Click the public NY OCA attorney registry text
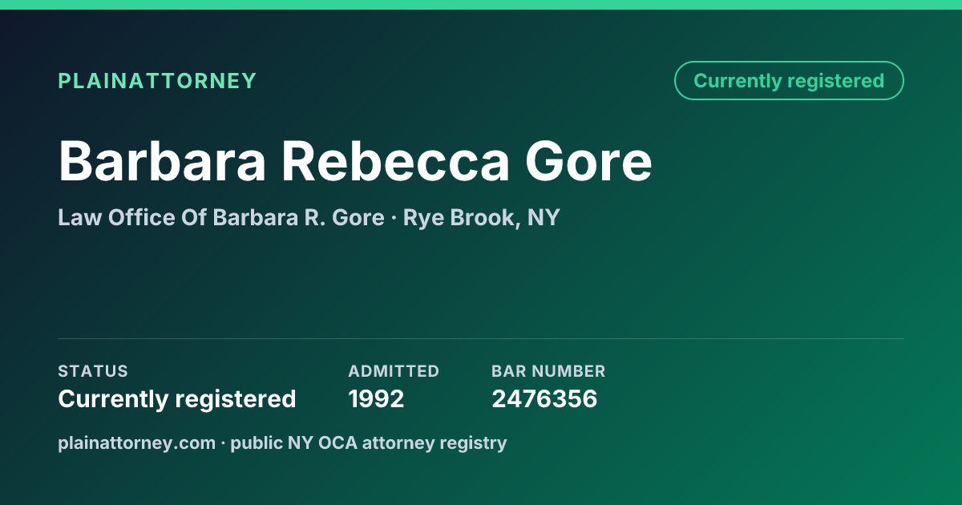This screenshot has height=505, width=962. click(369, 442)
